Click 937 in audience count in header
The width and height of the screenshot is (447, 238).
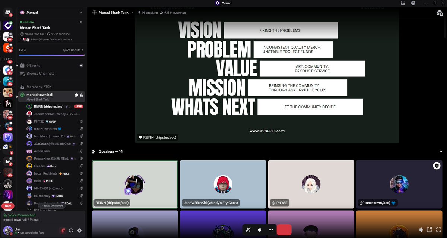173,13
